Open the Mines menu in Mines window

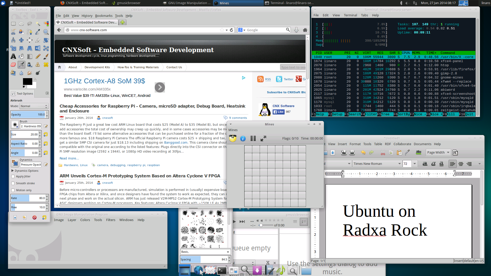tap(233, 130)
